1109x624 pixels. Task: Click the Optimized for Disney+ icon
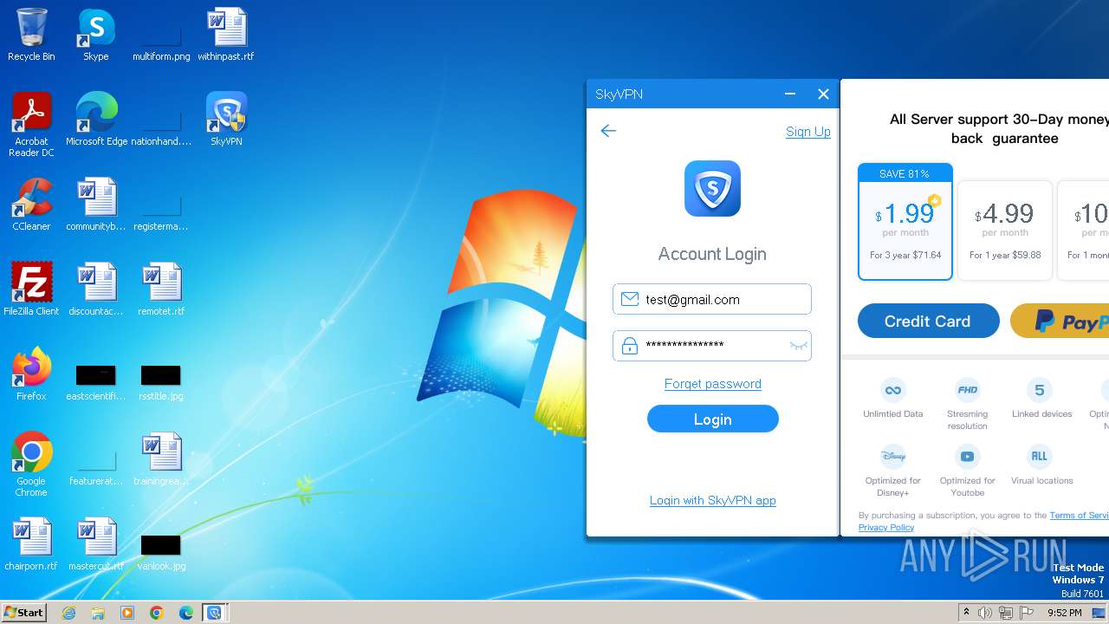click(x=892, y=456)
